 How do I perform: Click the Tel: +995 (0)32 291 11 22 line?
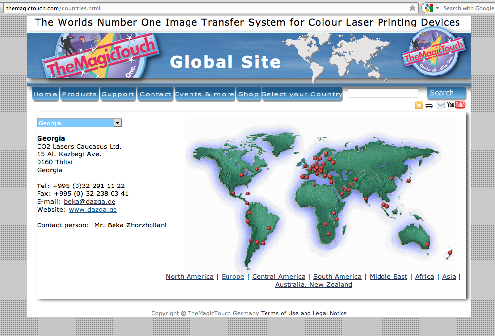click(x=81, y=186)
